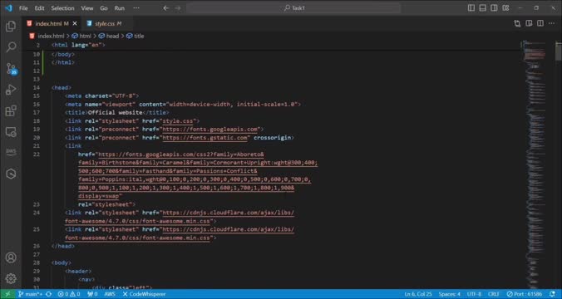Toggle the bottom panel layout icon
The height and width of the screenshot is (299, 562).
pos(483,7)
